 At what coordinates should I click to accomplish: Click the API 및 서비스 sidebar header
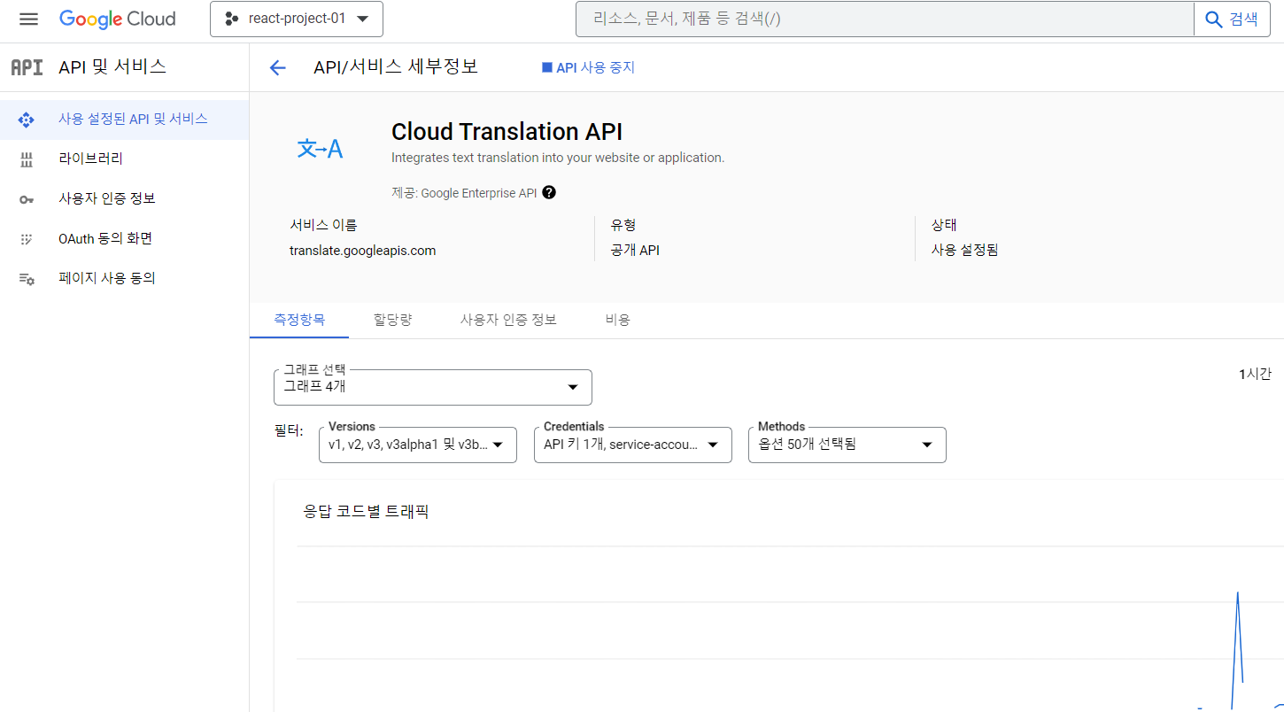(x=112, y=67)
